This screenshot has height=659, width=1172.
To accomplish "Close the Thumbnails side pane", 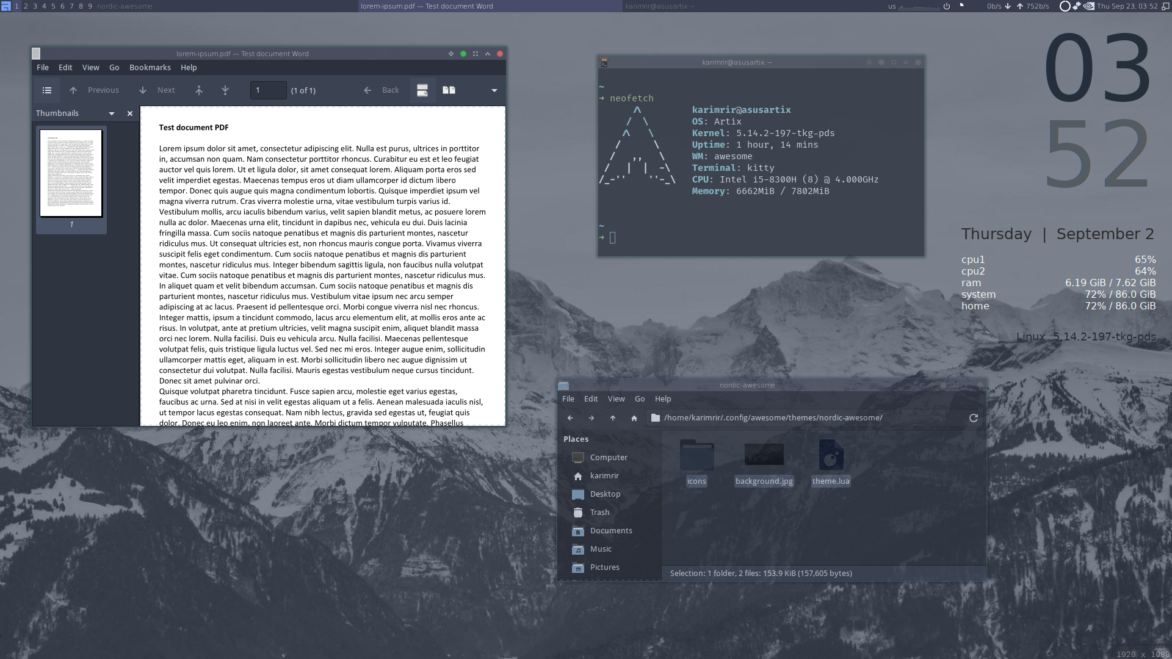I will click(129, 113).
